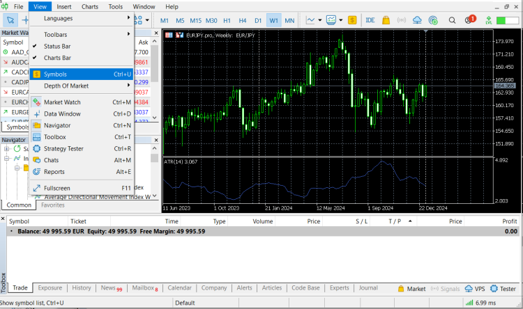Select the M15 timeframe button
The width and height of the screenshot is (523, 309).
(x=195, y=20)
